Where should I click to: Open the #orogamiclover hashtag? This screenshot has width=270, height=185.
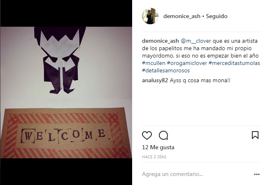[187, 63]
